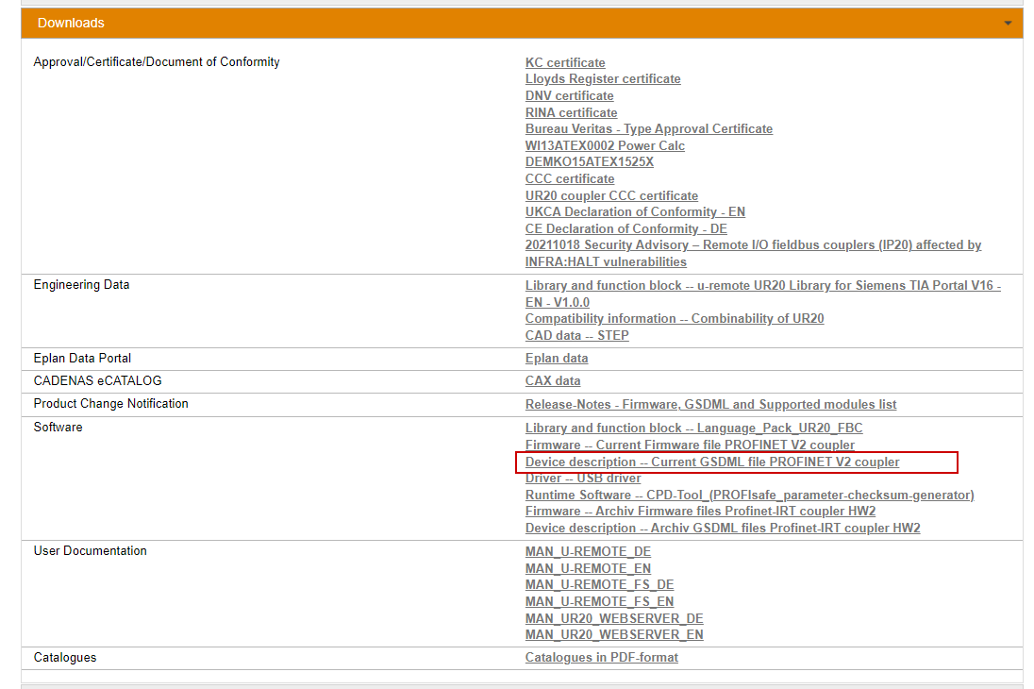This screenshot has height=689, width=1034.
Task: Collapse the Downloads section arrow
Action: 1008,23
